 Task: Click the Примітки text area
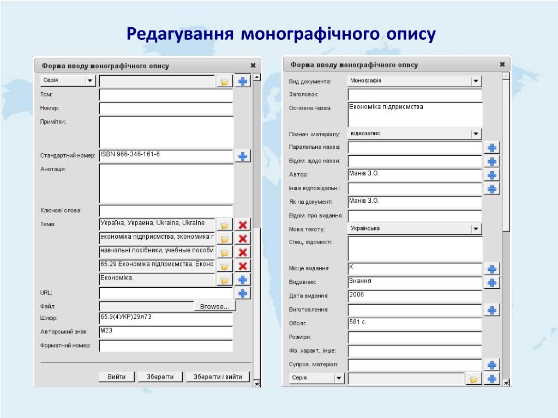coord(166,132)
